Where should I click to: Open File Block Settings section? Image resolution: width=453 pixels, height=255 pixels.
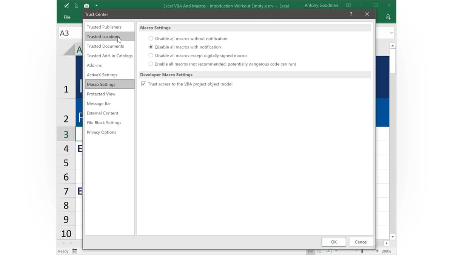click(109, 123)
